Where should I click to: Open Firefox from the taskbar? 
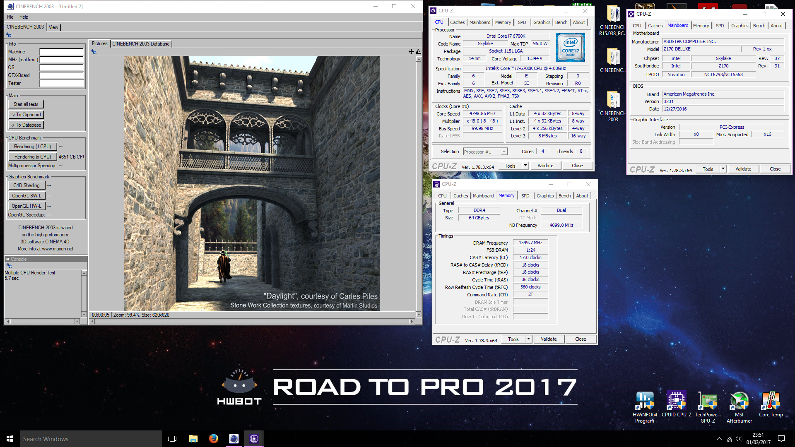[213, 439]
